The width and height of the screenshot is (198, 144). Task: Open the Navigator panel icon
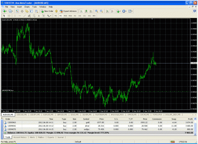click(27, 11)
